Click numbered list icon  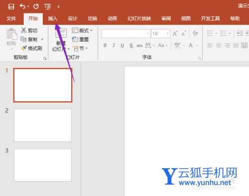point(223,34)
